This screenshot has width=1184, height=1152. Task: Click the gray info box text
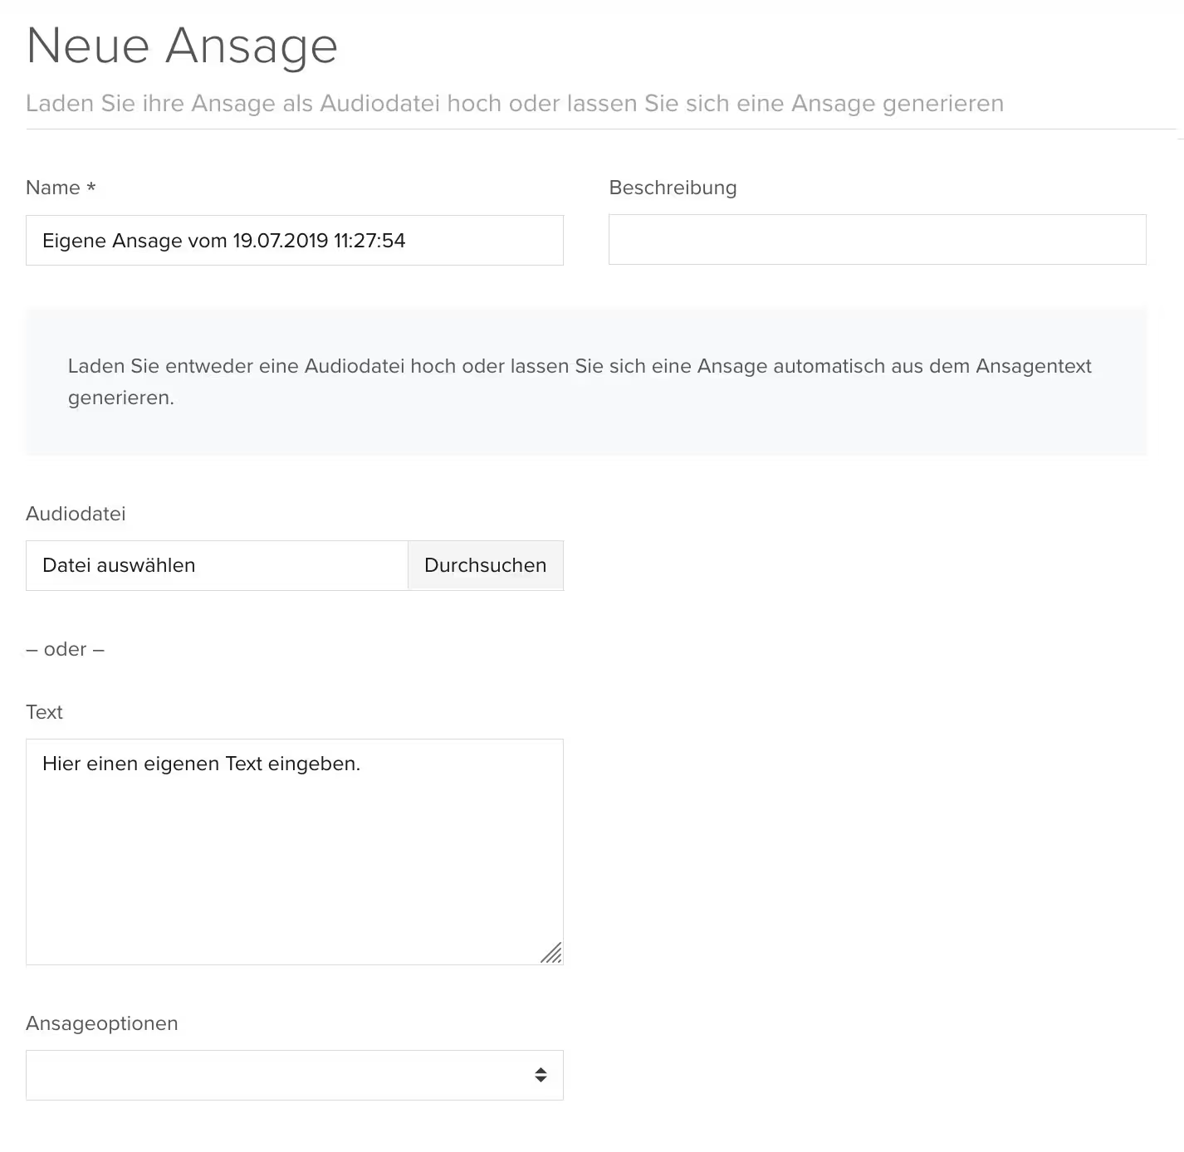pos(580,382)
